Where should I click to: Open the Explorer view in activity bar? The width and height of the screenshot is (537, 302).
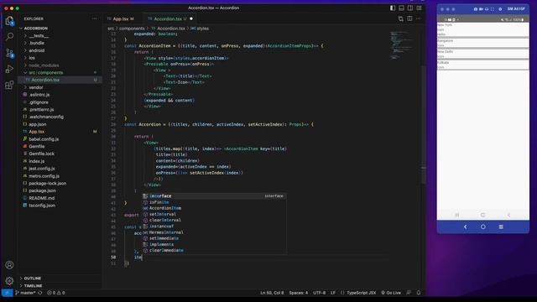click(9, 20)
